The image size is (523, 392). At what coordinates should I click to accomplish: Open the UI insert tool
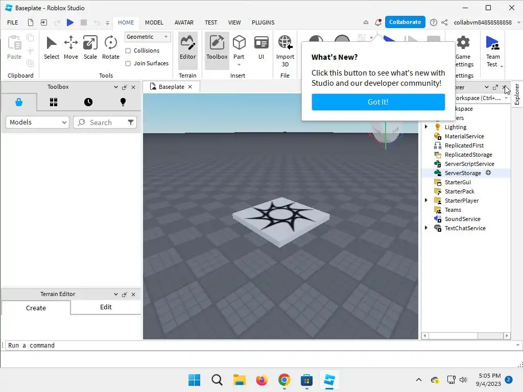tap(261, 48)
